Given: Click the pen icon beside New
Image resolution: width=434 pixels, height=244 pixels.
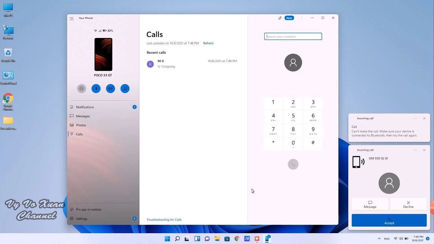Looking at the screenshot, I should coord(280,18).
